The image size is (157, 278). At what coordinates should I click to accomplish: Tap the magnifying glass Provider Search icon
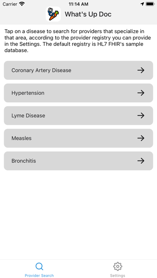point(39,266)
